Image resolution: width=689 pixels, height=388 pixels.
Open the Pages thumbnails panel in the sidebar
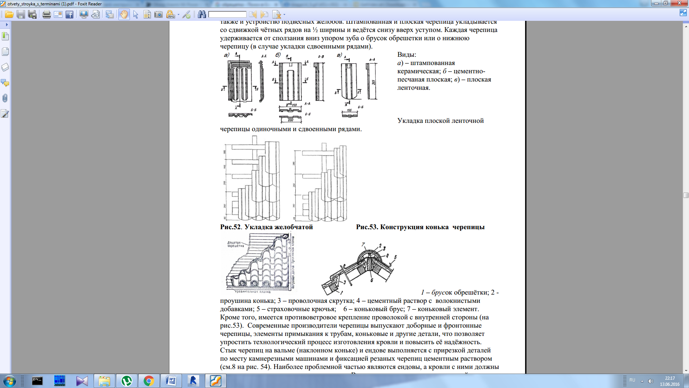click(5, 51)
